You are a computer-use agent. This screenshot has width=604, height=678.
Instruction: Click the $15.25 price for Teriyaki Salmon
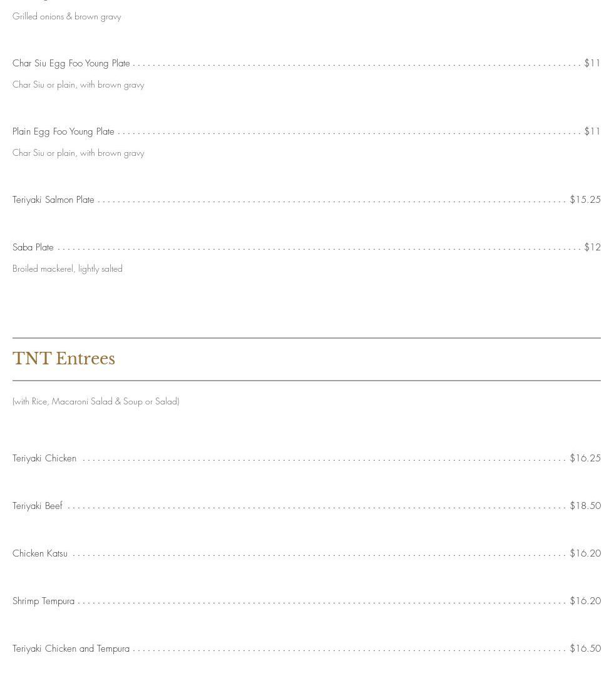pos(585,200)
